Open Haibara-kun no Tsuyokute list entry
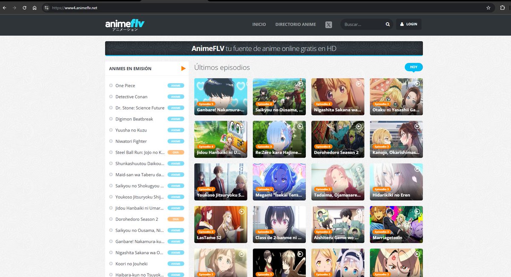Image resolution: width=511 pixels, height=277 pixels. (x=140, y=275)
